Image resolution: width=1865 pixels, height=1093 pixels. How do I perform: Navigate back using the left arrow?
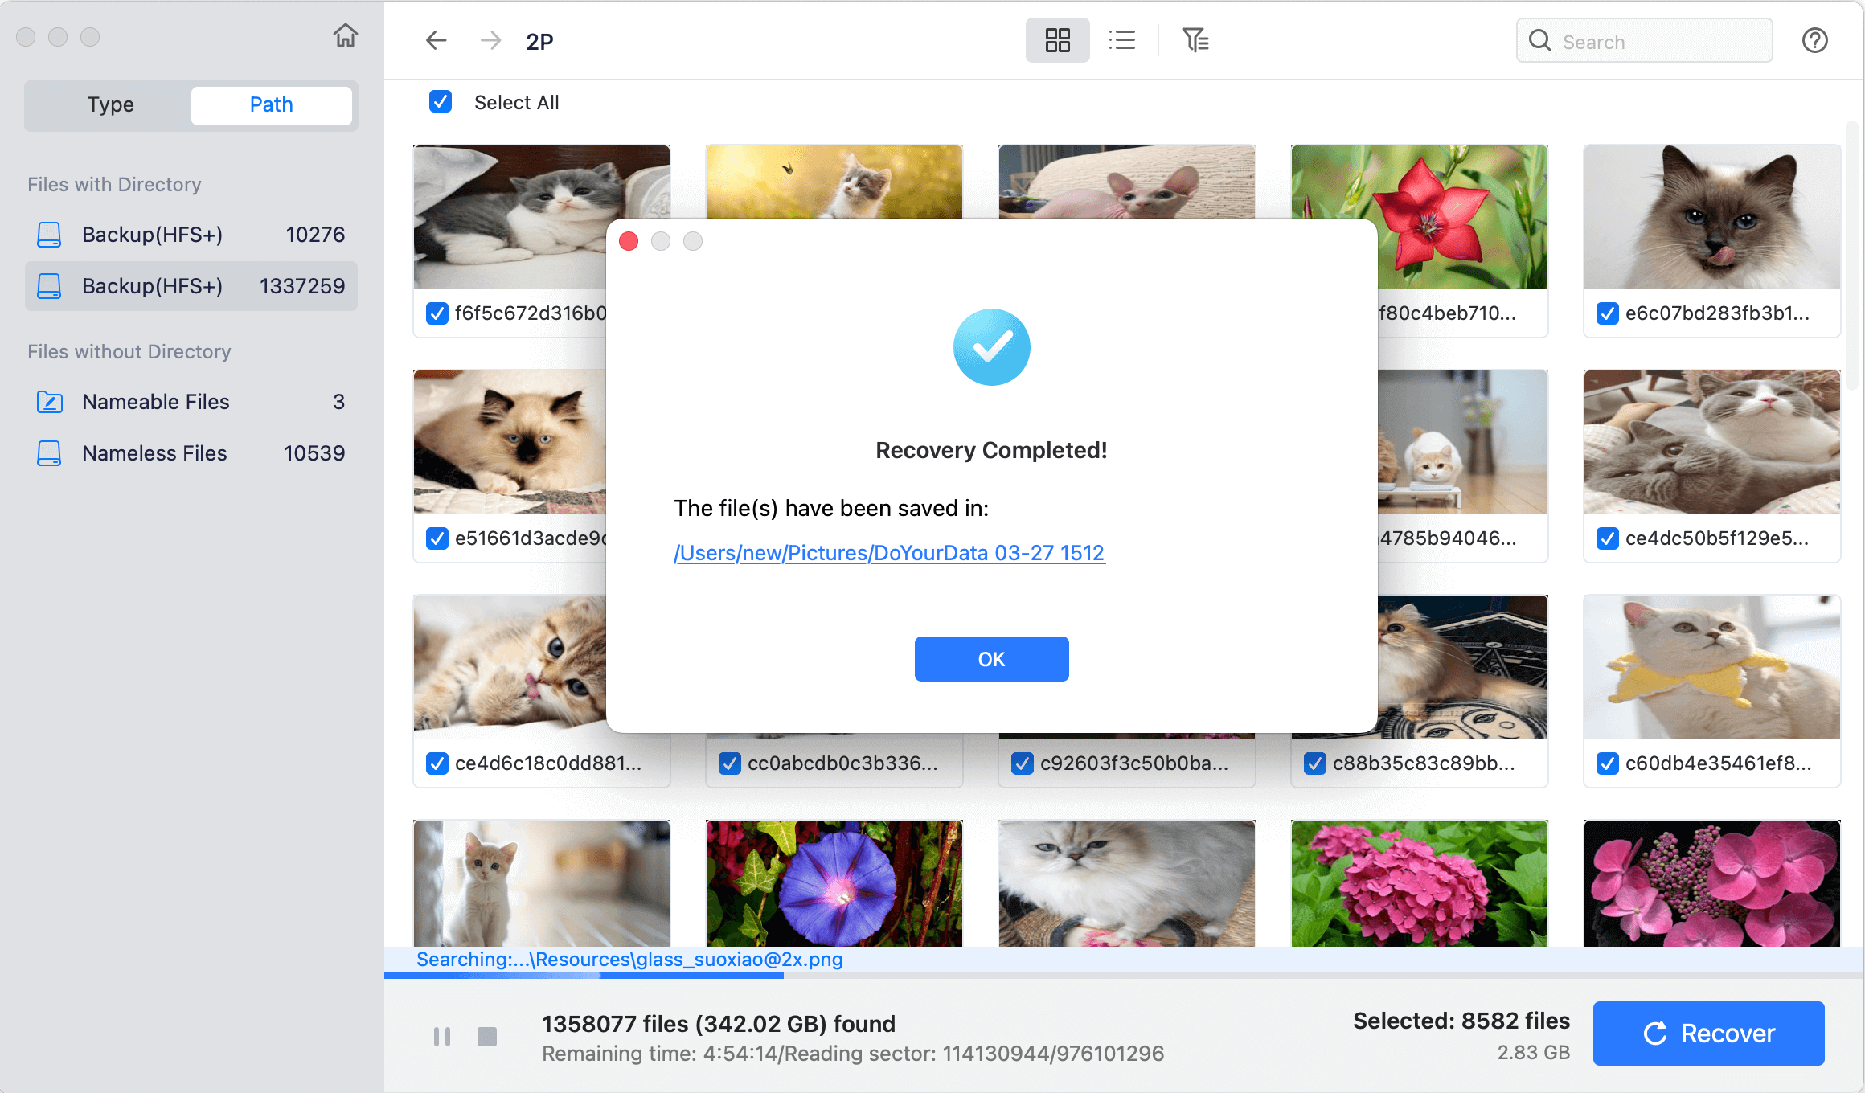(x=436, y=39)
